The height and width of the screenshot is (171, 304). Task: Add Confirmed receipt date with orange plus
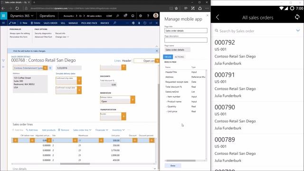coord(79,90)
